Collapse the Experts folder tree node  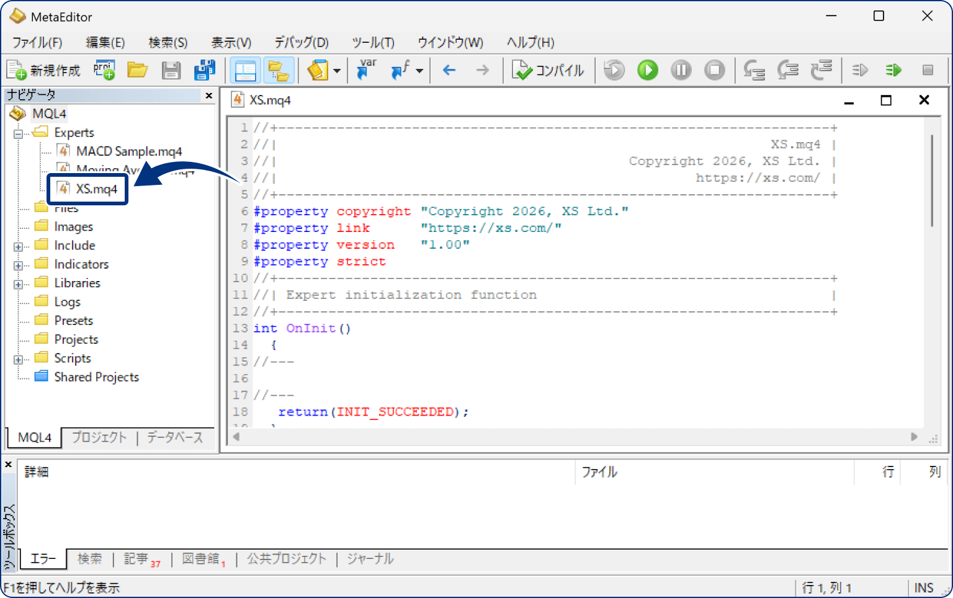18,133
